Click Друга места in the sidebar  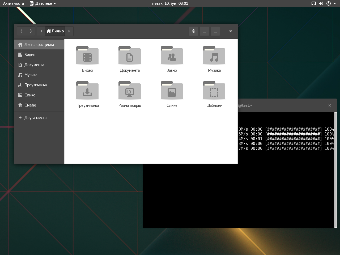[39, 118]
